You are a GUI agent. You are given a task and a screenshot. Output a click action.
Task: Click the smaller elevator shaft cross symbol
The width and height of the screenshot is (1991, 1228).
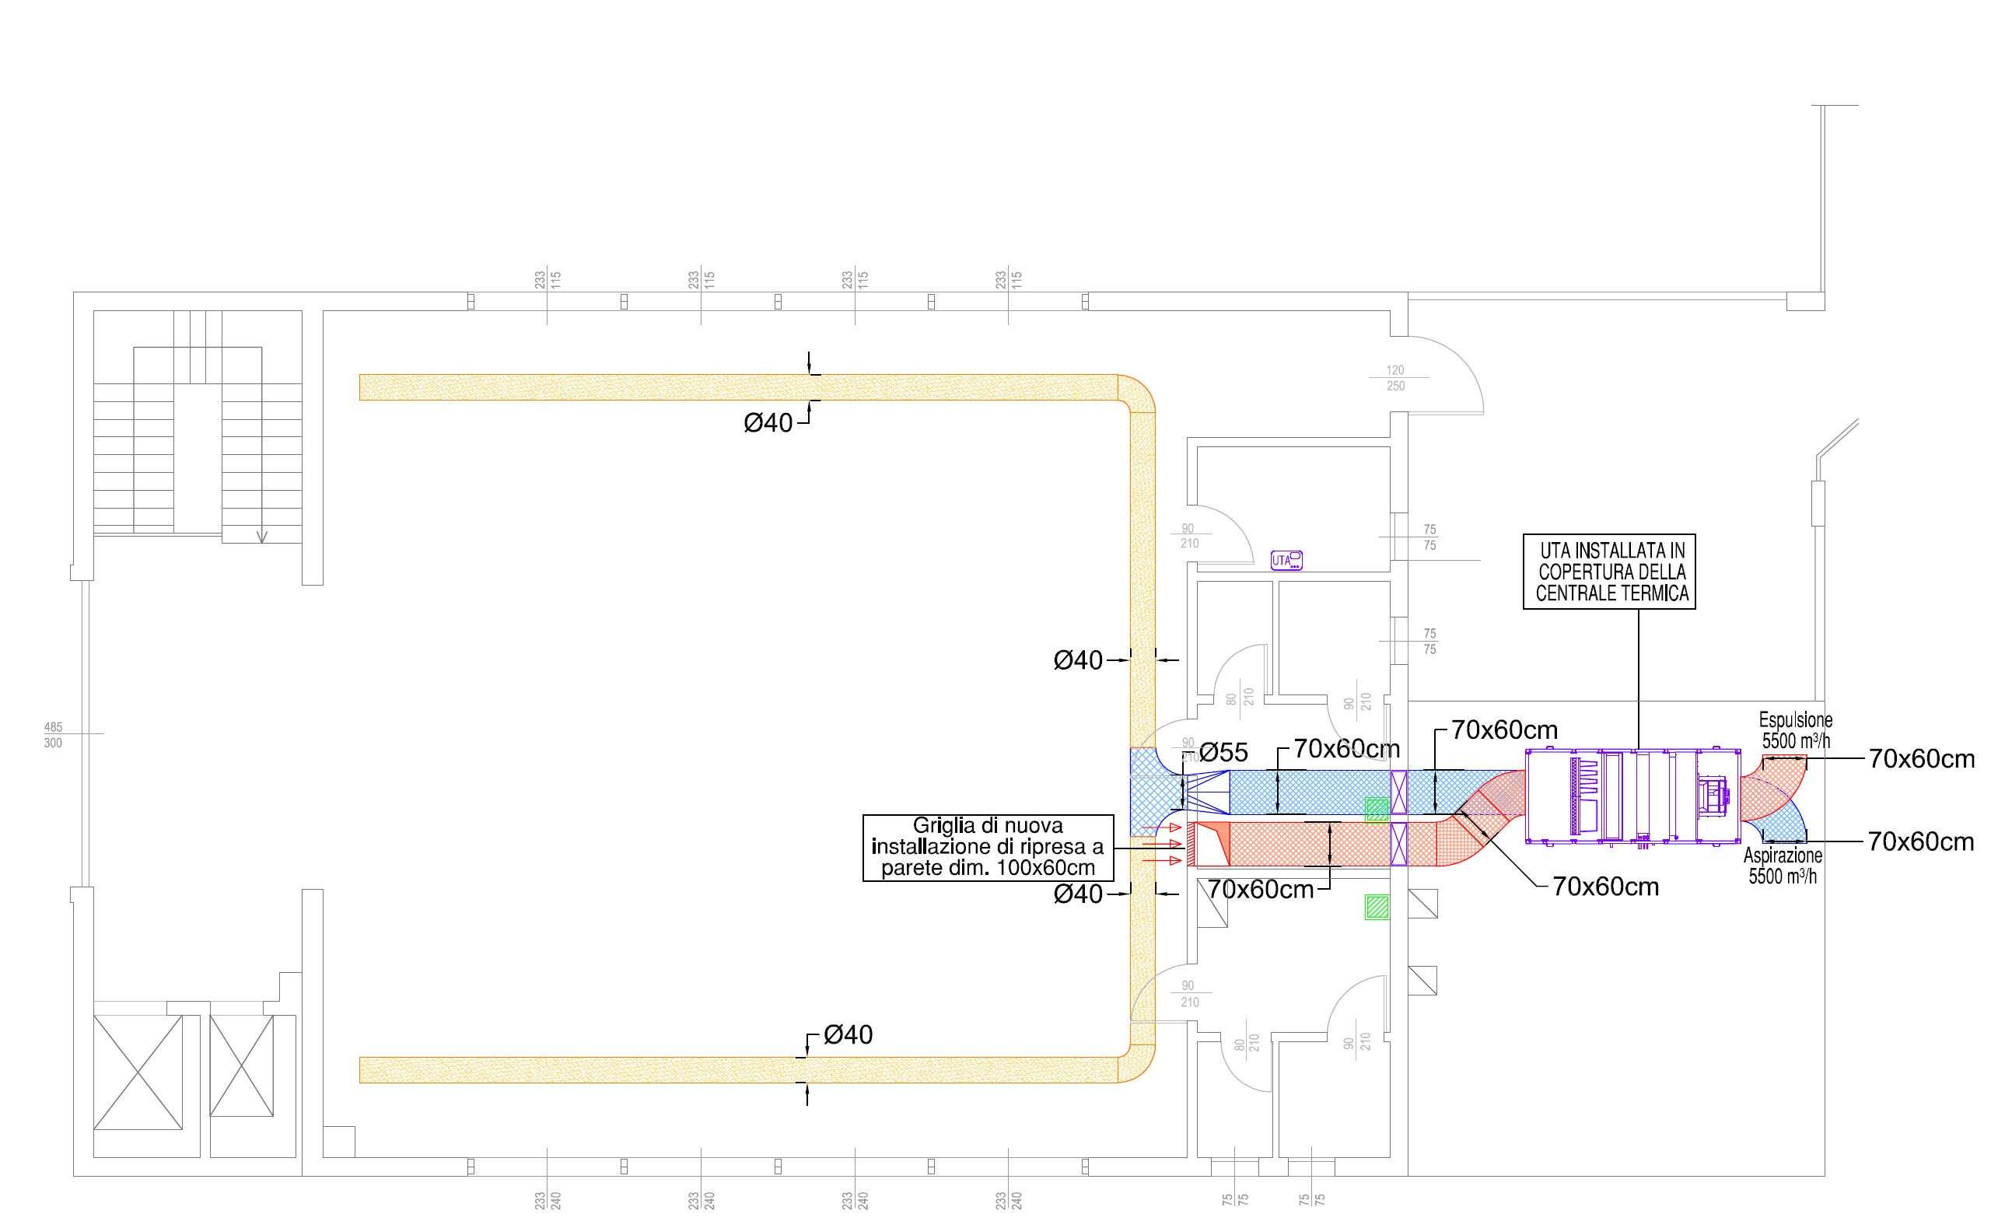[x=241, y=1065]
